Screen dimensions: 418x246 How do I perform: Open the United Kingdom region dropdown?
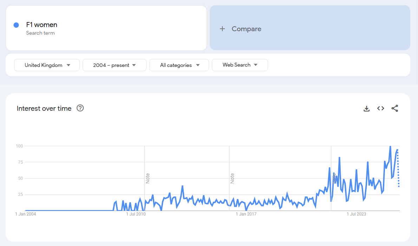pos(47,65)
